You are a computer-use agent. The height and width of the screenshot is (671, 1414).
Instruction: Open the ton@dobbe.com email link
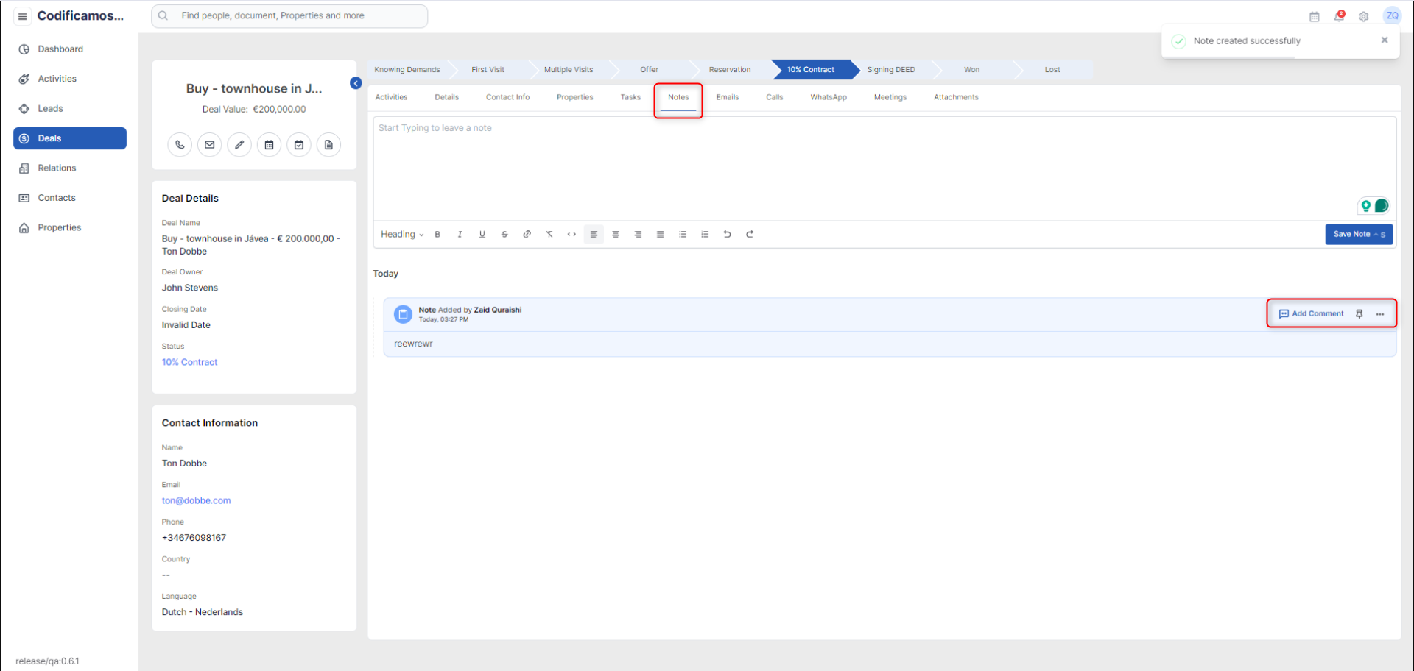(x=196, y=500)
